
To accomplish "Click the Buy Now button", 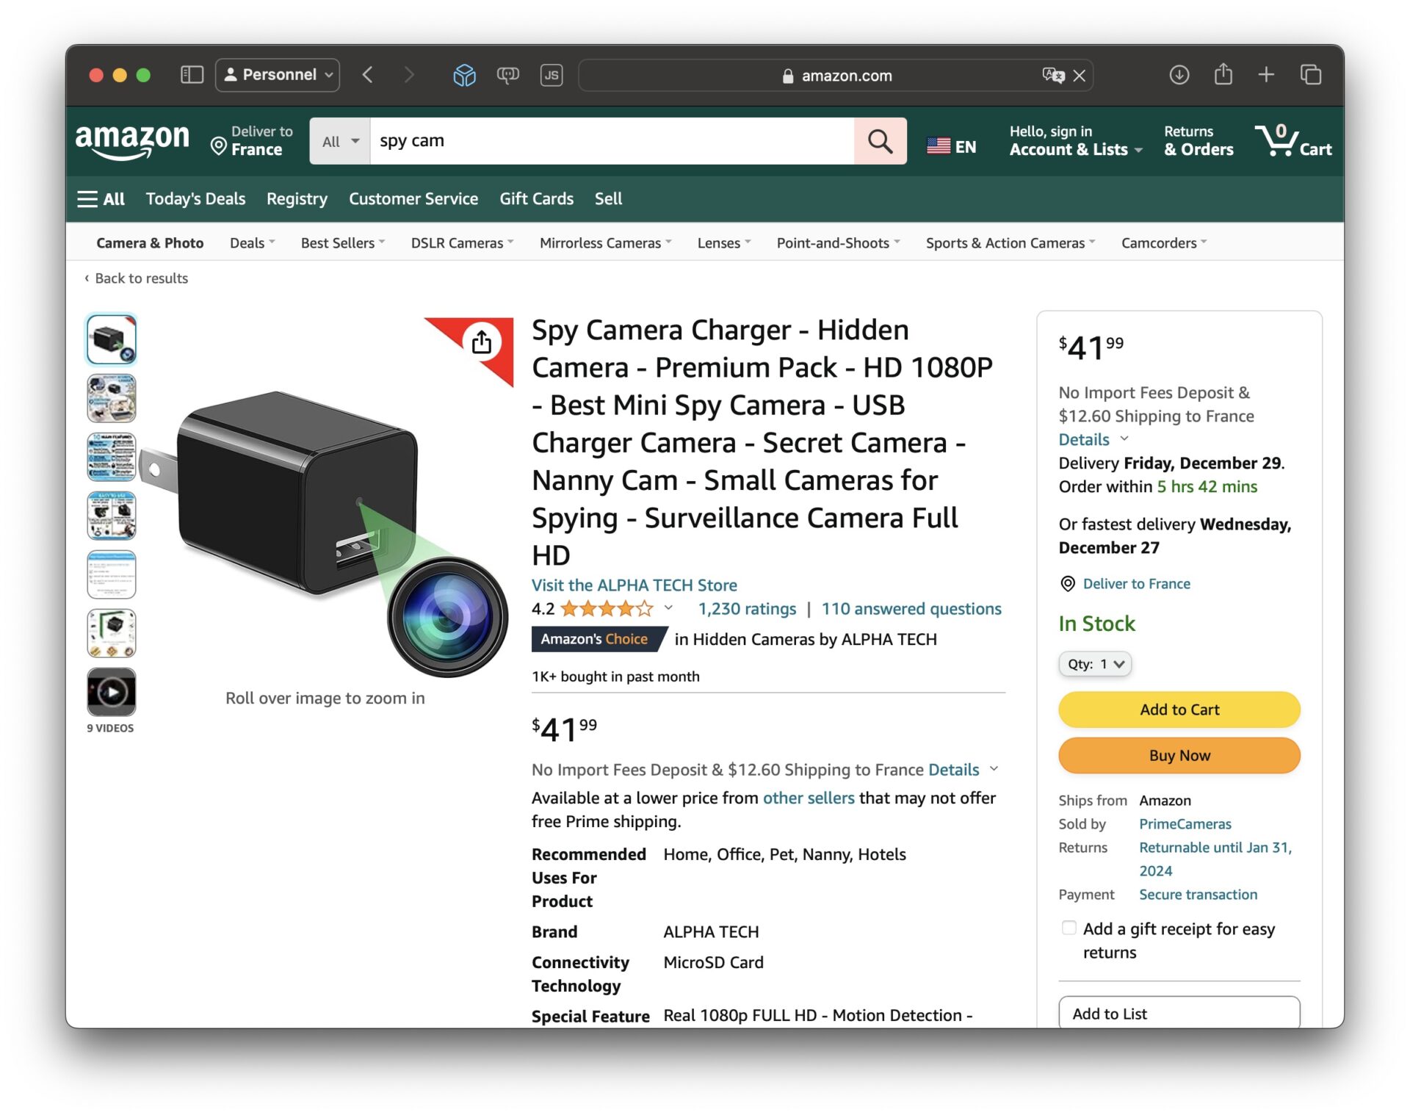I will click(1179, 756).
